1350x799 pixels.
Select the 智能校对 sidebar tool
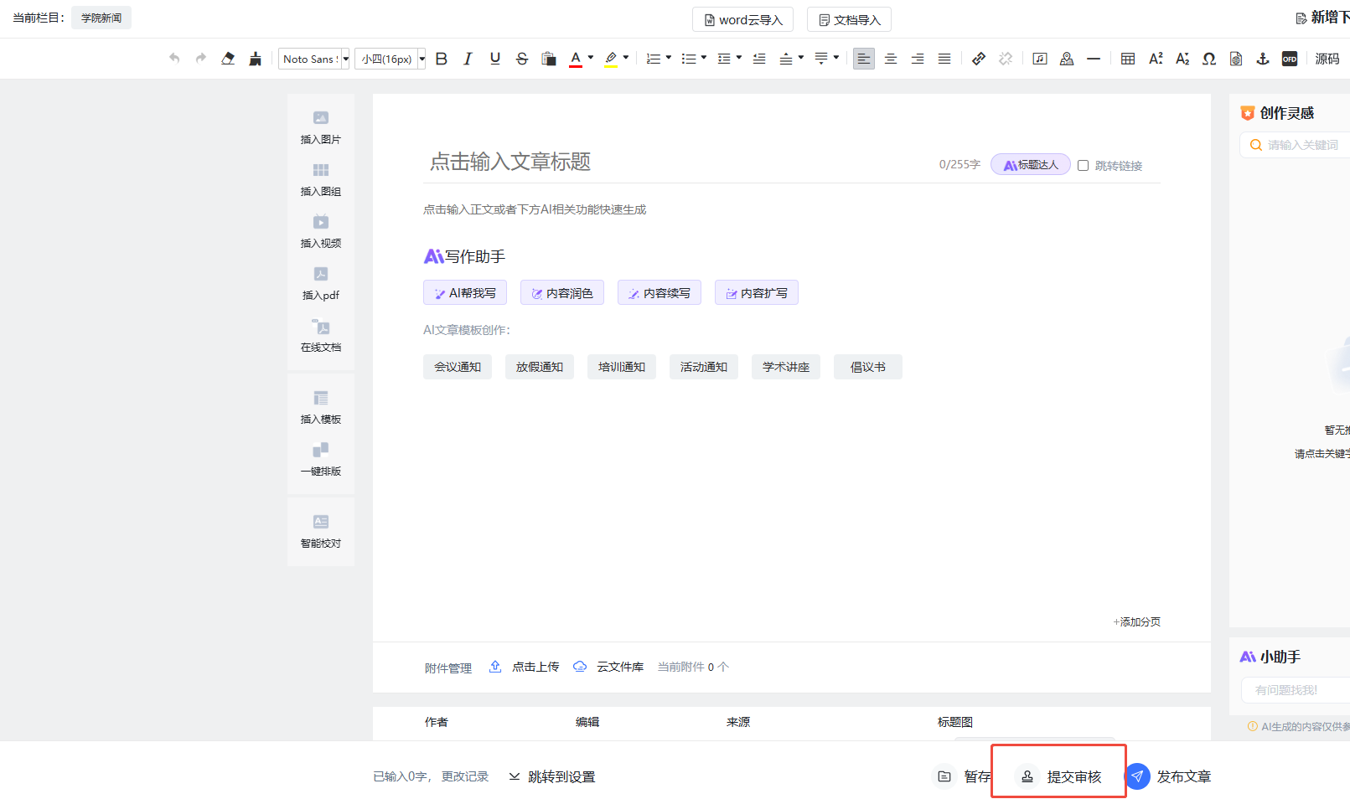tap(321, 531)
